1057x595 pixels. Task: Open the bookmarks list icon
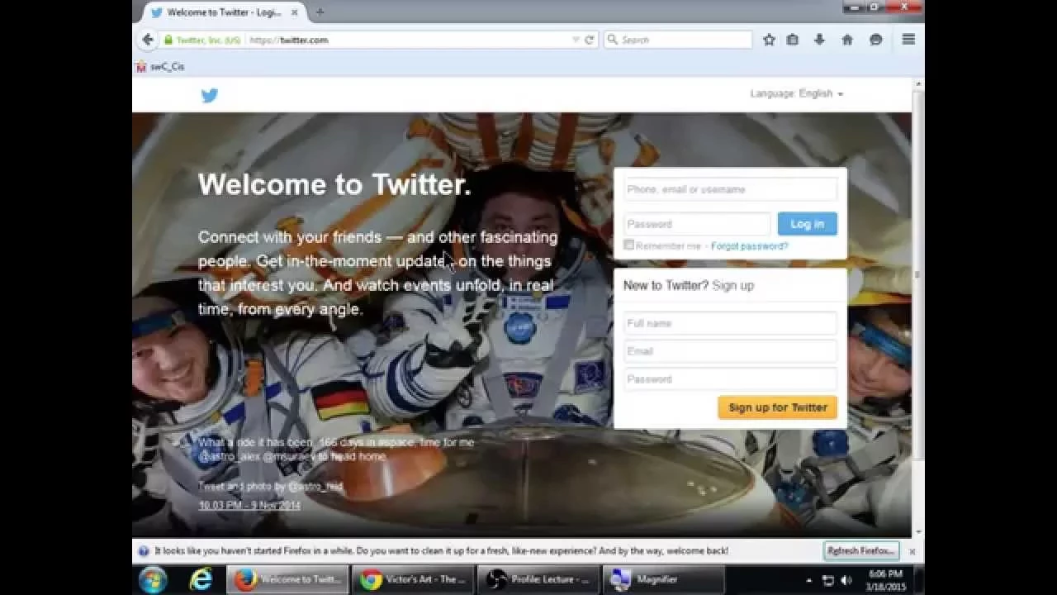point(793,40)
